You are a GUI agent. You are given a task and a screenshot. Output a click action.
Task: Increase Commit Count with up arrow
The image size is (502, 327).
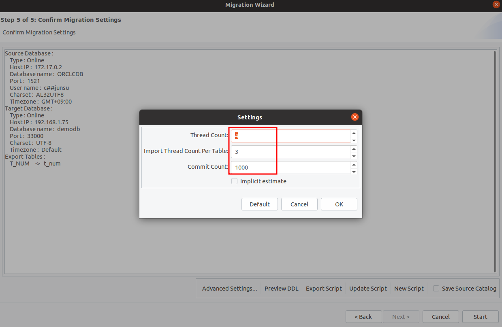point(354,165)
